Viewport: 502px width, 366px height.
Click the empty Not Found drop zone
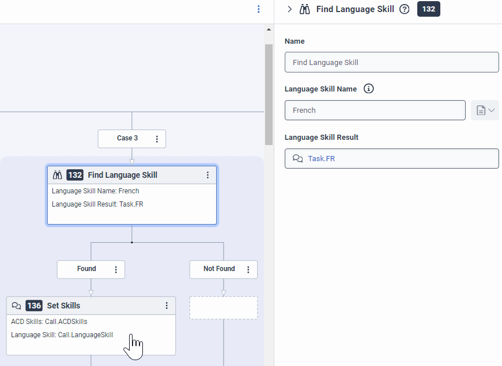(x=224, y=308)
